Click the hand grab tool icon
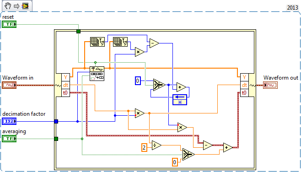The height and width of the screenshot is (172, 301). tap(8, 6)
